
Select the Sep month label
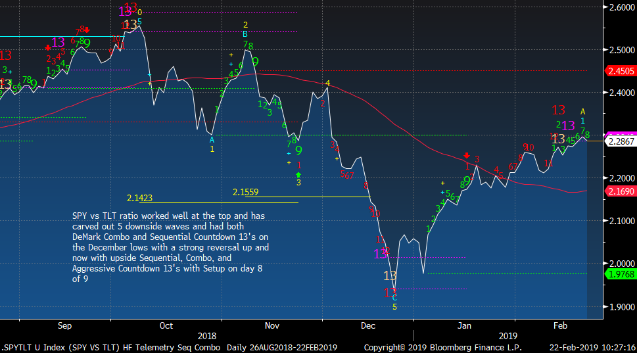tap(64, 326)
